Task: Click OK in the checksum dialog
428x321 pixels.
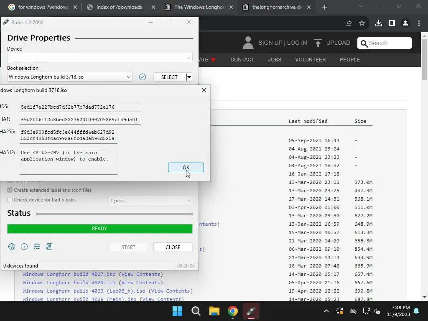Action: pos(186,167)
